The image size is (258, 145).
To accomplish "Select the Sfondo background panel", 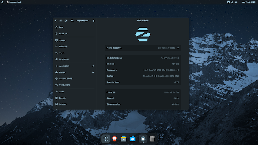I will pyautogui.click(x=75, y=40).
